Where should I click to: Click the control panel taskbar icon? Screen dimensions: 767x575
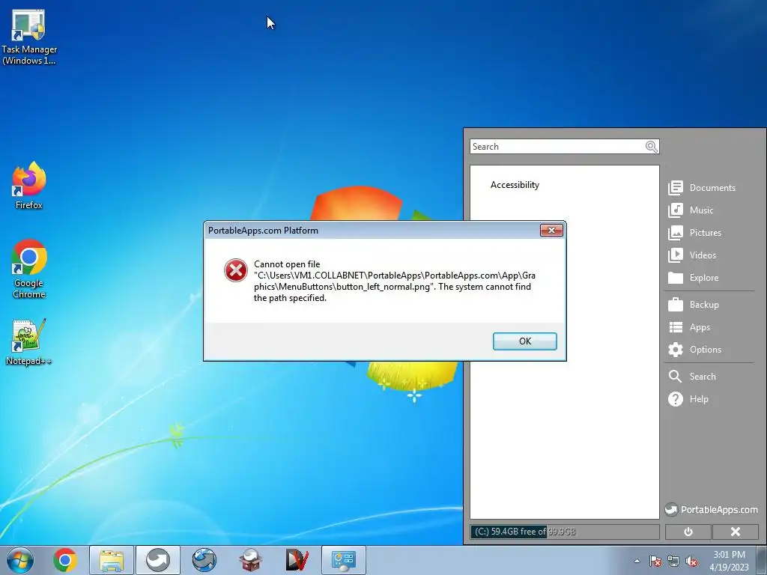(x=343, y=560)
